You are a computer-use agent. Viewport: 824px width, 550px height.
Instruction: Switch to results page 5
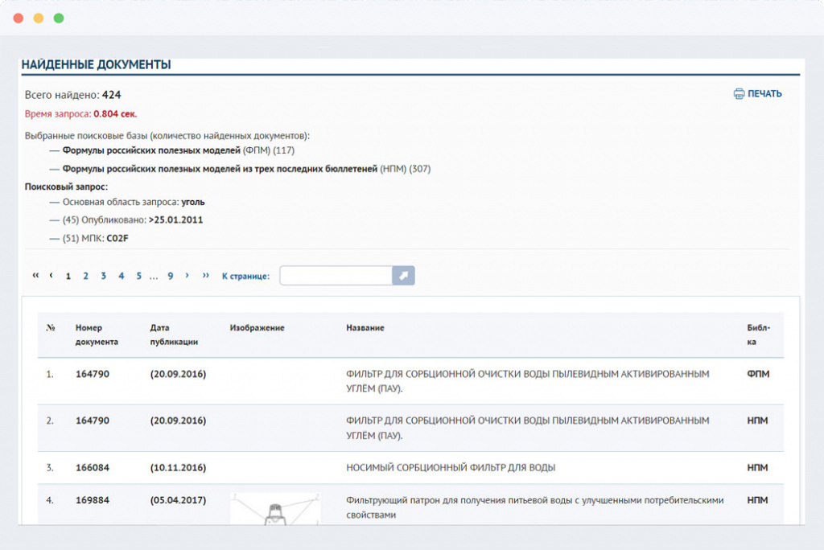point(138,276)
